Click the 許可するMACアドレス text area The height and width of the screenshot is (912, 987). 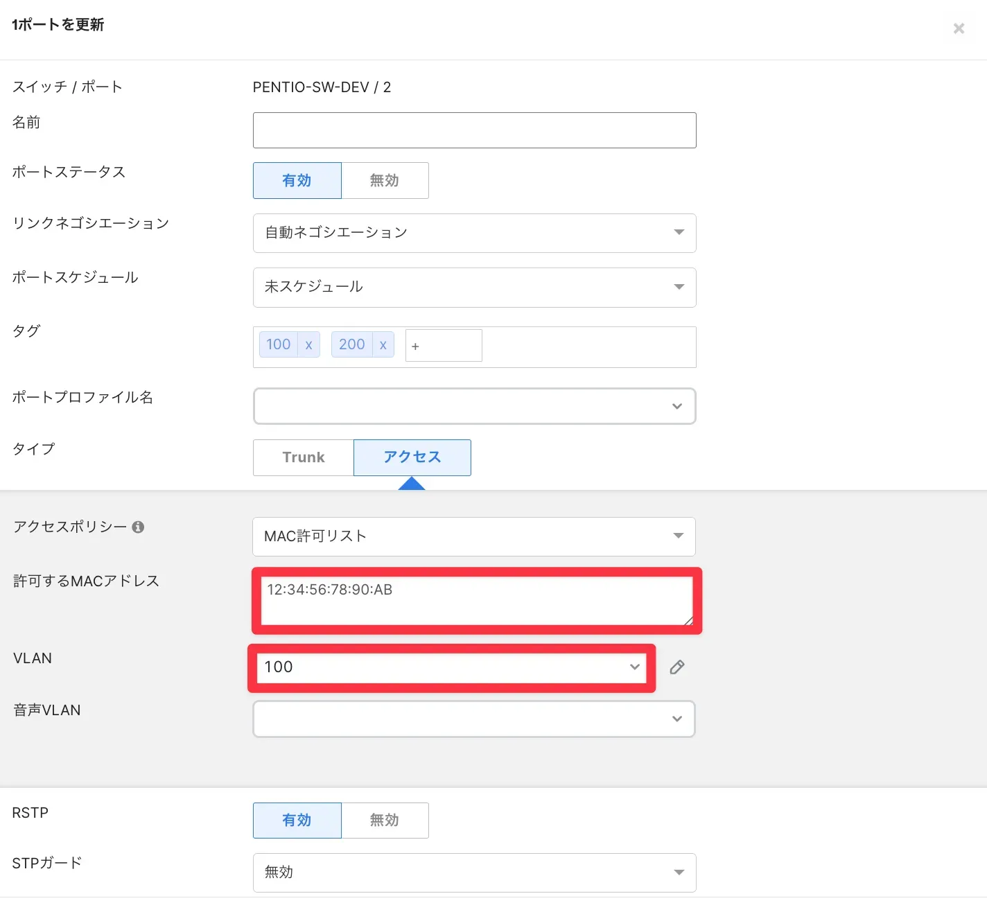tap(477, 600)
